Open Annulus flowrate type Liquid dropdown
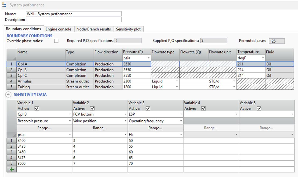Viewport: 298px width, 177px height. click(x=177, y=81)
